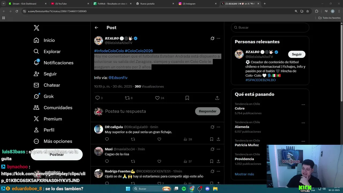Repost Maxi's reply
The height and width of the screenshot is (193, 343).
[x=133, y=161]
